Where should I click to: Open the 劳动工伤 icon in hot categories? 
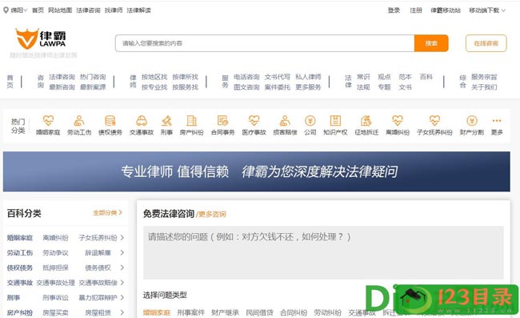point(79,120)
